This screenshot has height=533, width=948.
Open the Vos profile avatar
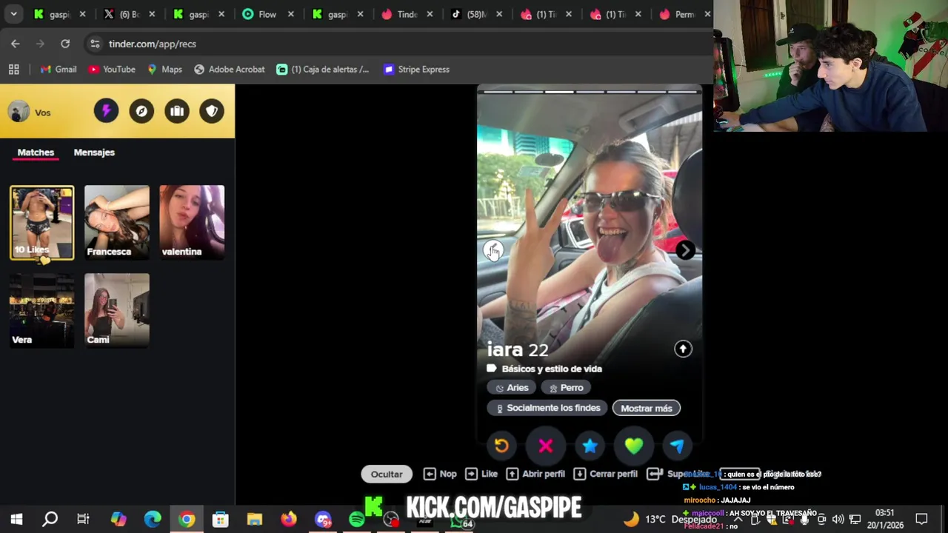pos(19,112)
